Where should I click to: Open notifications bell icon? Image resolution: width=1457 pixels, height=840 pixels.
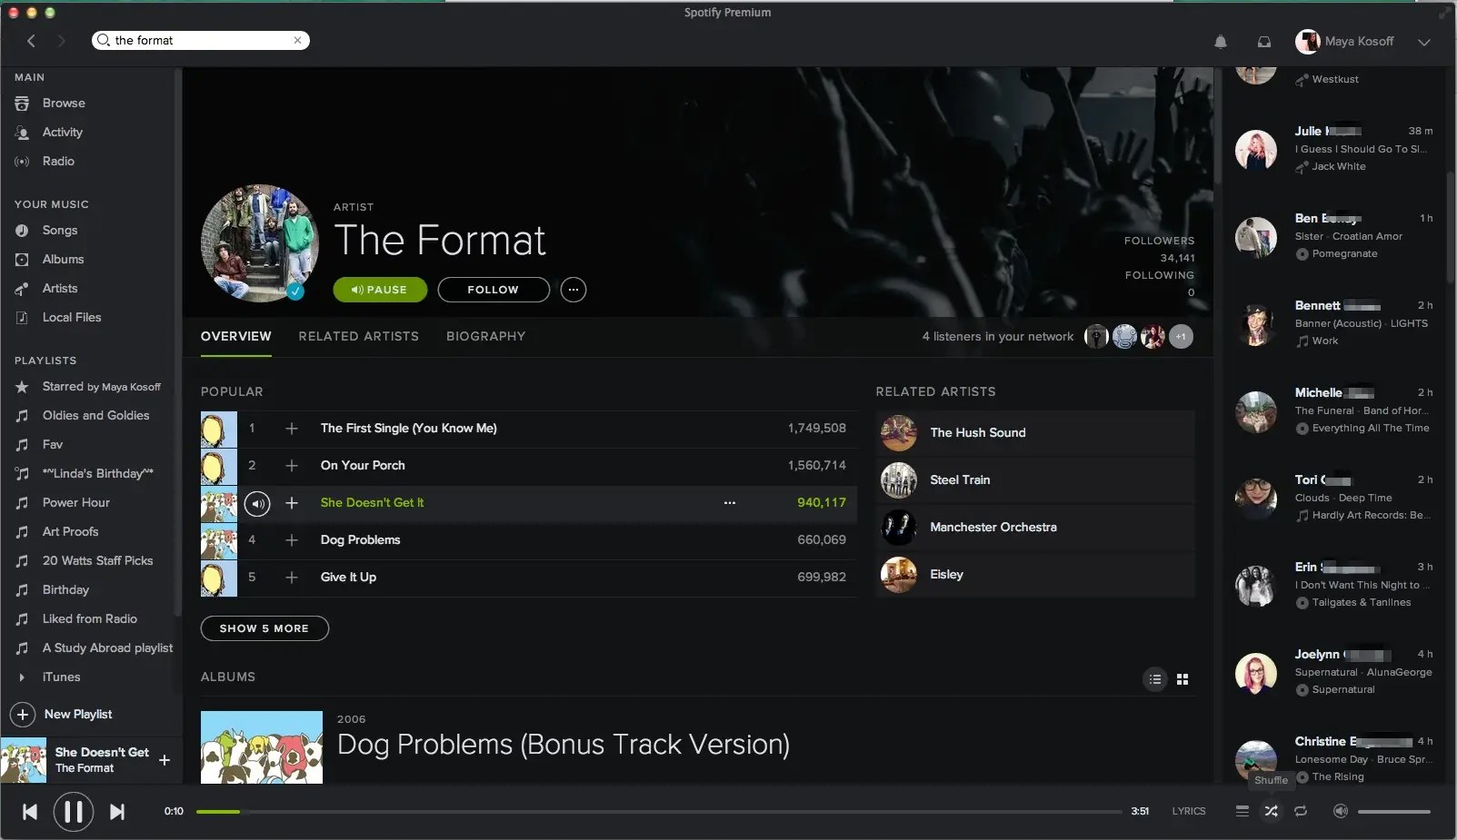click(x=1221, y=42)
